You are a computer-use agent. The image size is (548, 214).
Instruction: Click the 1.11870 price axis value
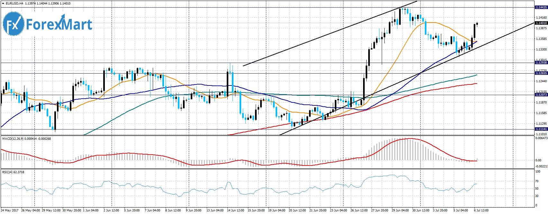(542, 103)
